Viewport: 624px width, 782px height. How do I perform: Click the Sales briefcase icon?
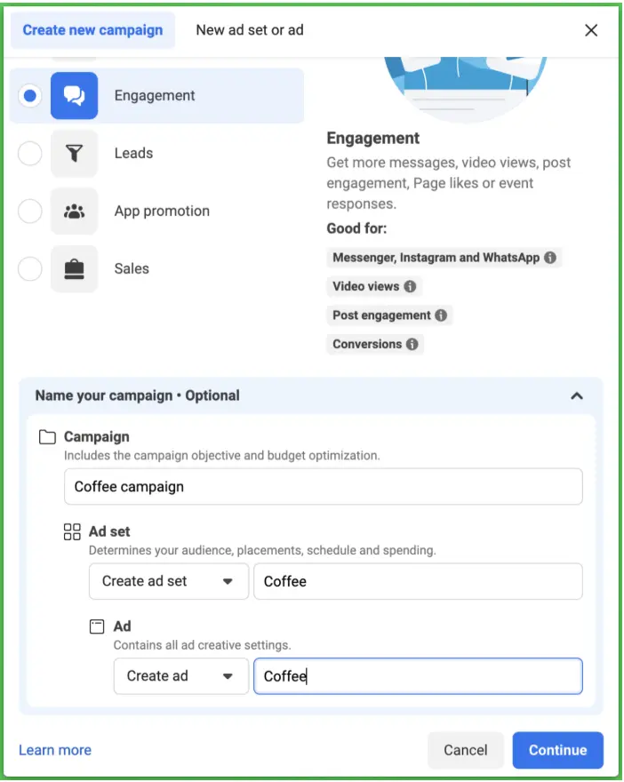click(x=74, y=268)
